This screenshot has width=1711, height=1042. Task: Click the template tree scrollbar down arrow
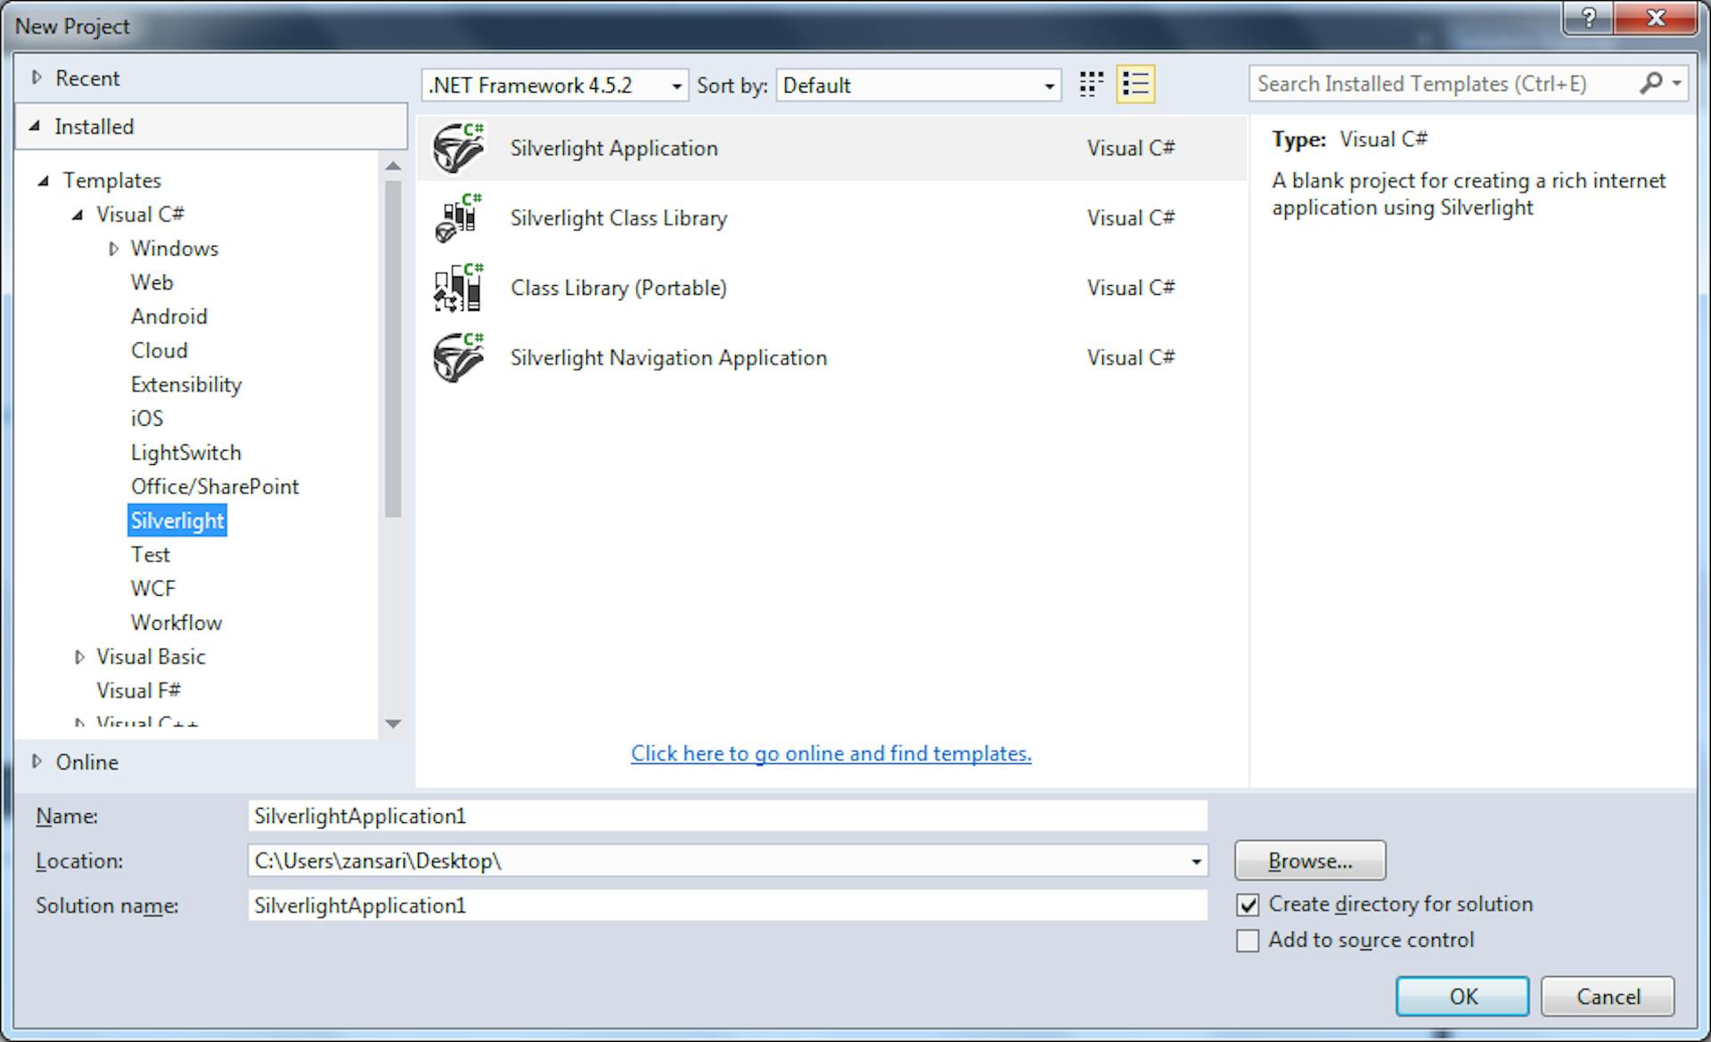393,724
